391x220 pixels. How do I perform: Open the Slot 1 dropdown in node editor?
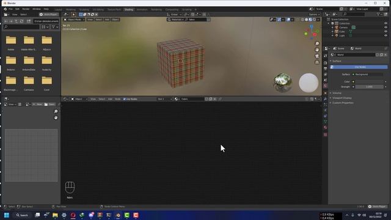click(164, 99)
